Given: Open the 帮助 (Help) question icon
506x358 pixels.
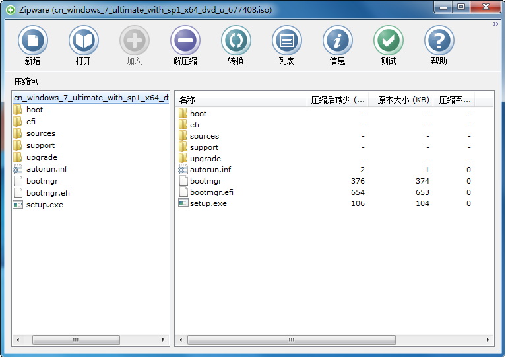Looking at the screenshot, I should click(439, 41).
